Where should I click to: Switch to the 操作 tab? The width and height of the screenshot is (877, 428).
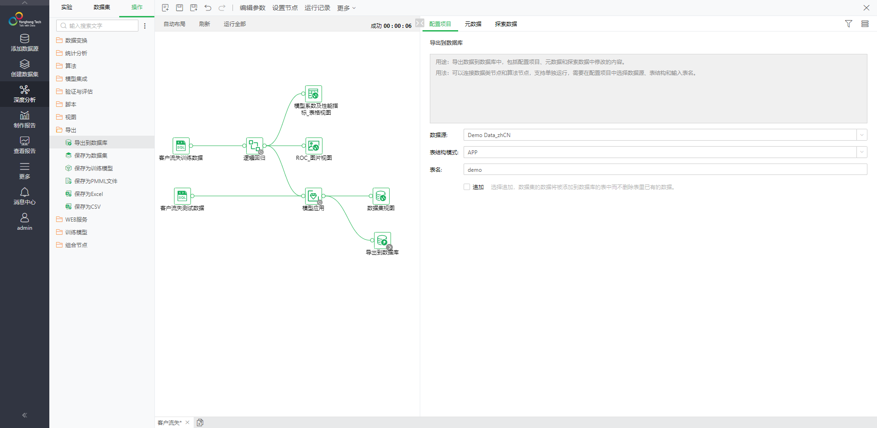(x=137, y=7)
